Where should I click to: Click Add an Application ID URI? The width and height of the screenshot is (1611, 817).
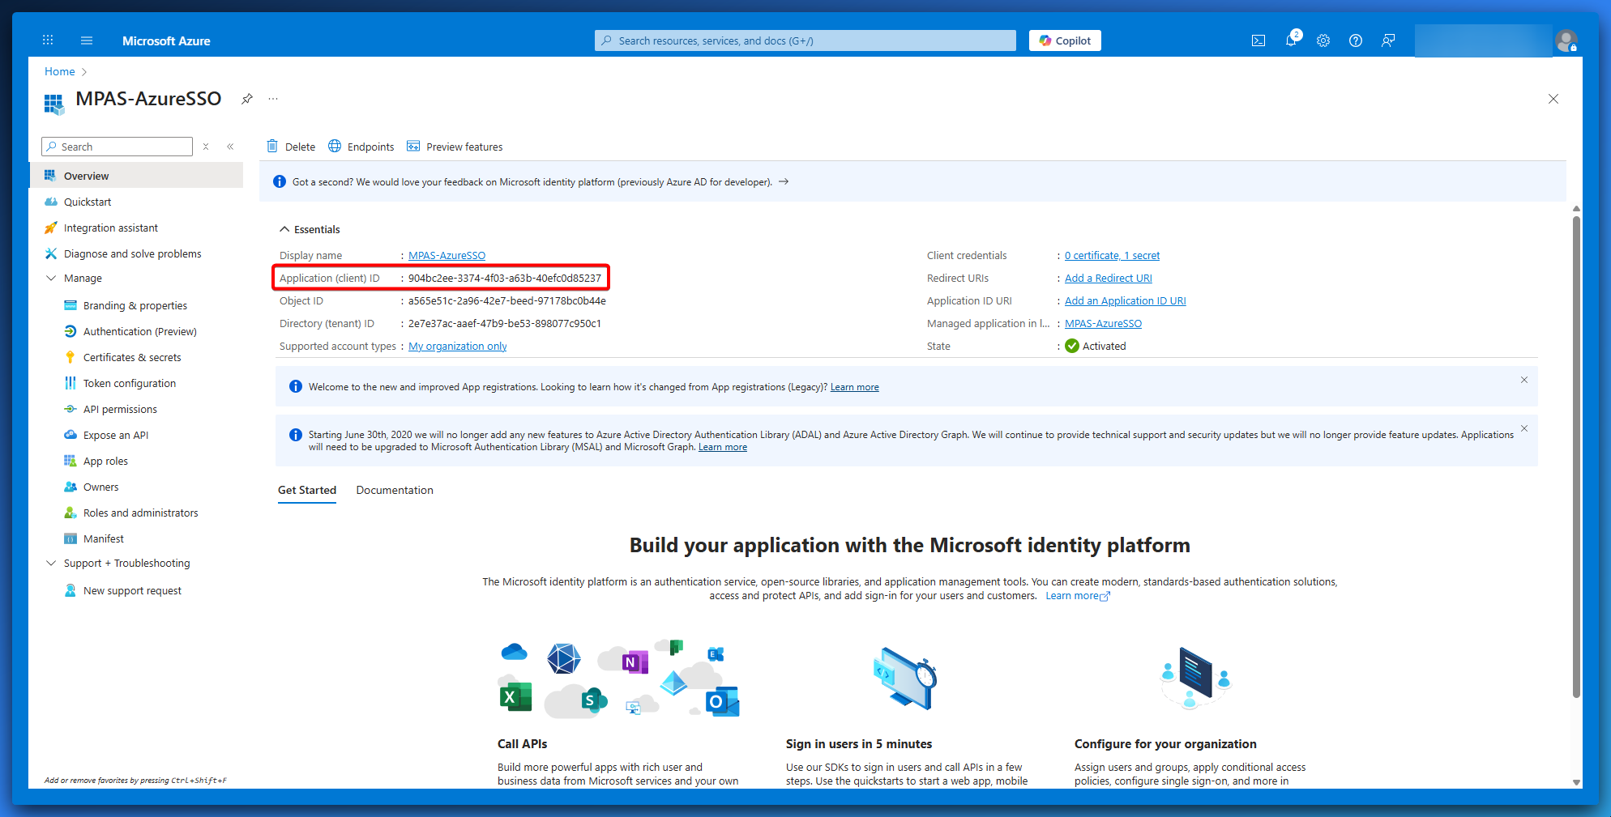pyautogui.click(x=1125, y=300)
